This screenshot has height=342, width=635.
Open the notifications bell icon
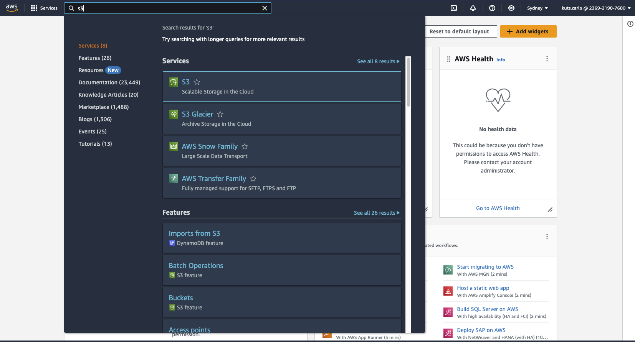pos(473,8)
